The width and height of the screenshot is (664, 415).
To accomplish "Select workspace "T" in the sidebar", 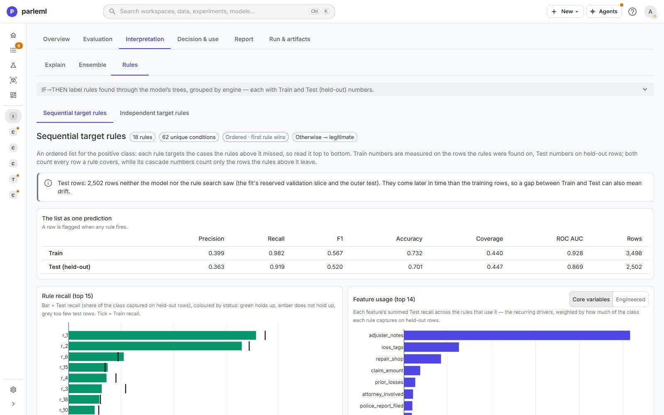I will [13, 179].
